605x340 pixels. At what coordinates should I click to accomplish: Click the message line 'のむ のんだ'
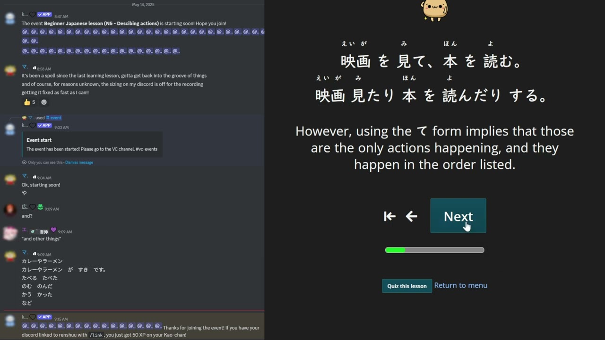coord(37,286)
